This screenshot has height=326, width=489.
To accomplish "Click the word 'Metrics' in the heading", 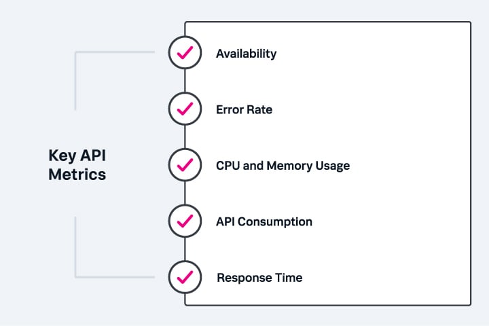I will tap(77, 175).
